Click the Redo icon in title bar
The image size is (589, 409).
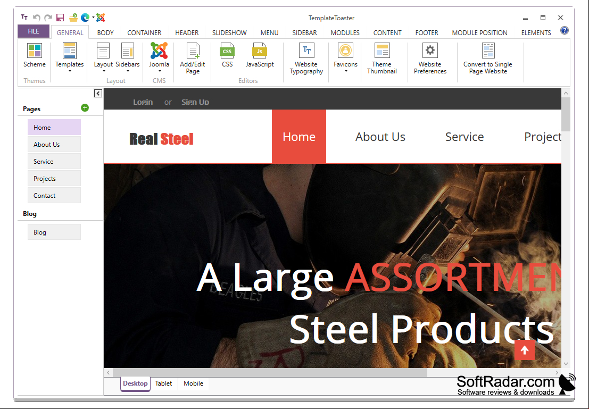tap(48, 17)
